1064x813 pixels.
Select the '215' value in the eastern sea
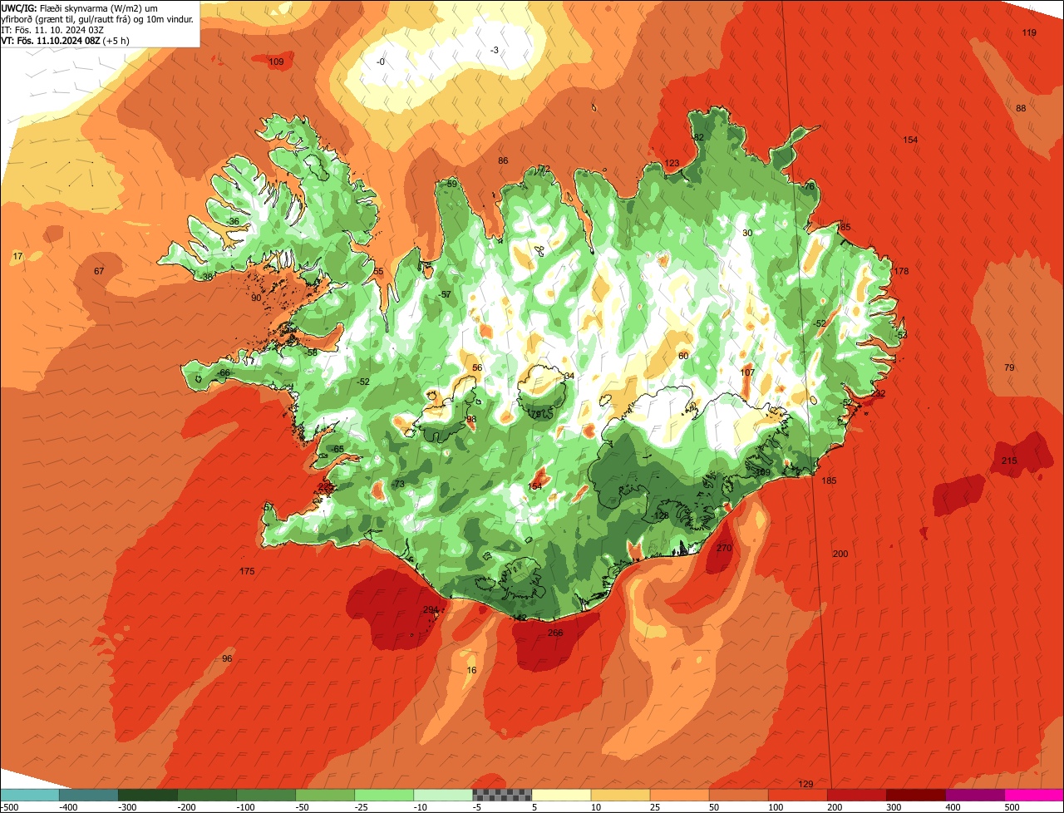[1009, 461]
